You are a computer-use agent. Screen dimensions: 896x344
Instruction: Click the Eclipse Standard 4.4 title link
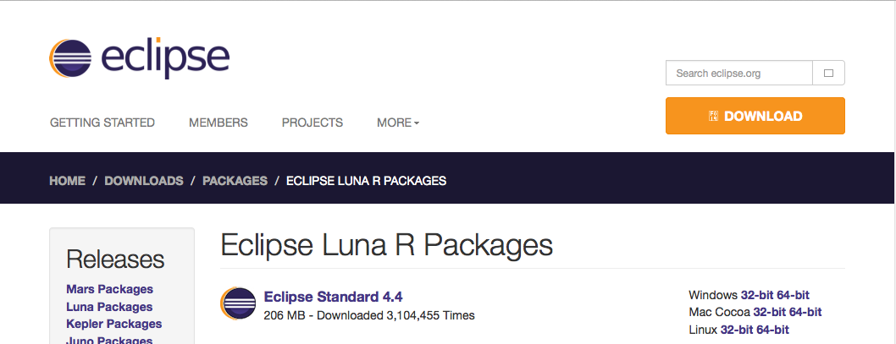click(x=333, y=297)
